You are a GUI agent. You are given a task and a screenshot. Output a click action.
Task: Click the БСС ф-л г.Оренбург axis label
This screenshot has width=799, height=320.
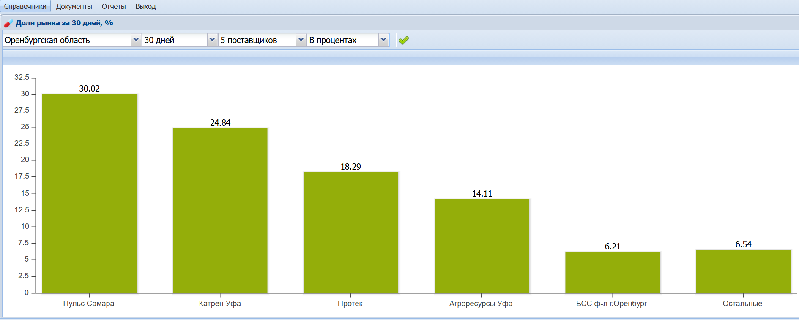(x=612, y=304)
